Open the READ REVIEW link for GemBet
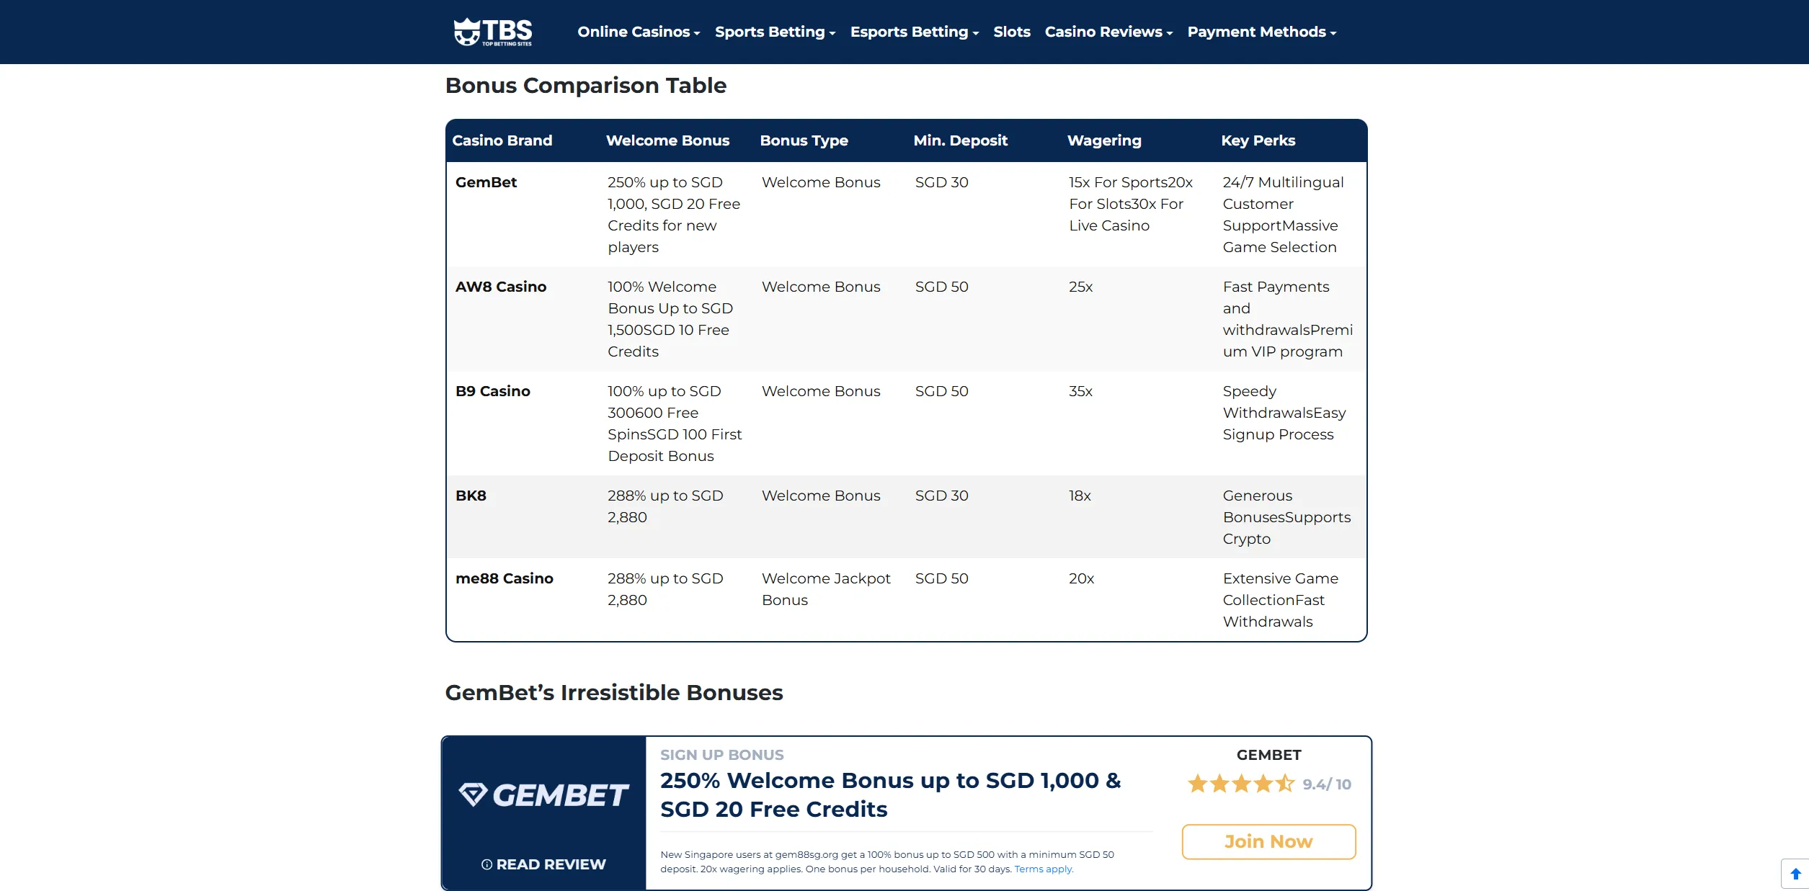Viewport: 1809px width, 891px height. point(544,864)
